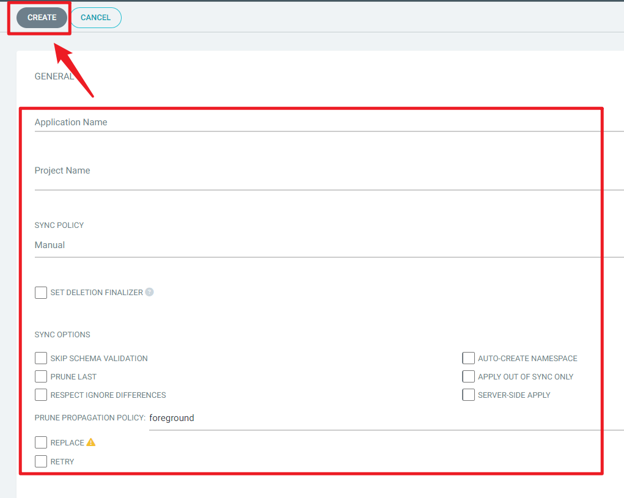This screenshot has width=624, height=498.
Task: Check Apply Out Of Sync Only
Action: (468, 376)
